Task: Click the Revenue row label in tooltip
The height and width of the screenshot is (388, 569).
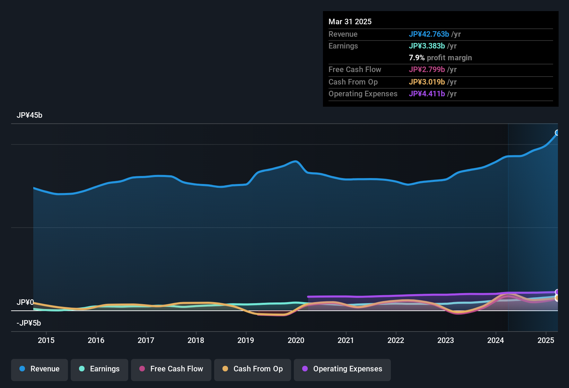Action: pyautogui.click(x=343, y=34)
